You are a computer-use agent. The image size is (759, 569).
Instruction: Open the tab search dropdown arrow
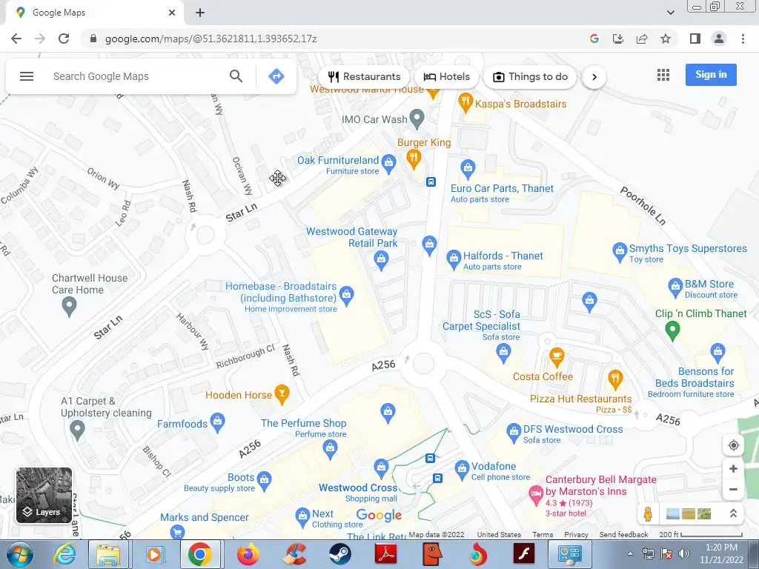click(670, 13)
